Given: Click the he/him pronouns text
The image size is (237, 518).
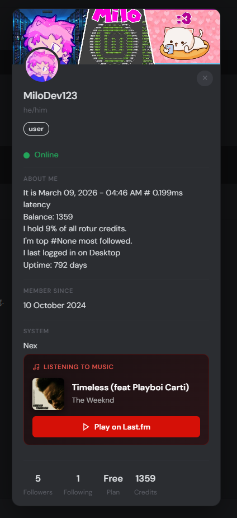Looking at the screenshot, I should [x=35, y=110].
